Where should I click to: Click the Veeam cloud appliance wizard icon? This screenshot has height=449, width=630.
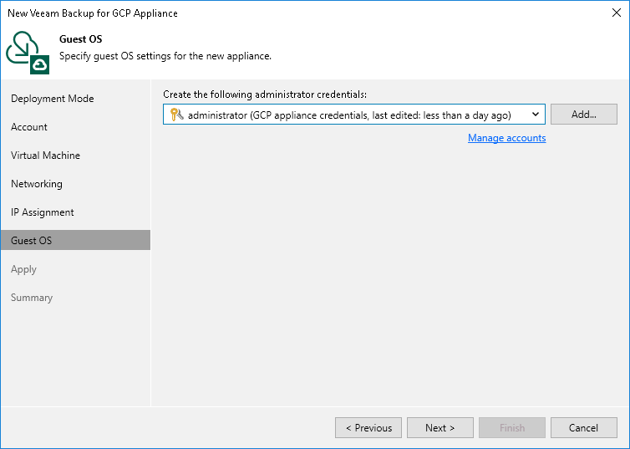(x=28, y=53)
